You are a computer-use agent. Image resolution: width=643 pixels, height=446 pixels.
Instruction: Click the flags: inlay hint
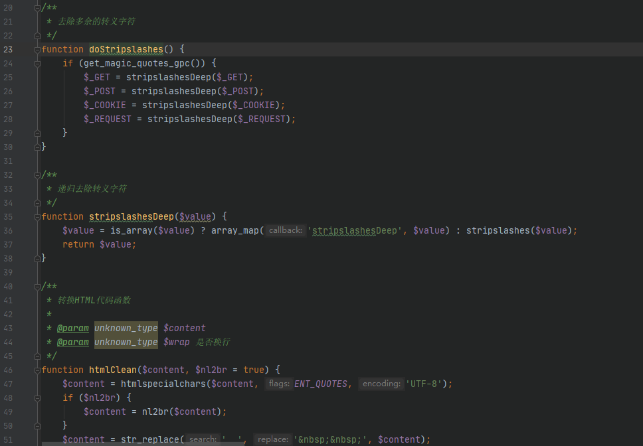(x=279, y=384)
